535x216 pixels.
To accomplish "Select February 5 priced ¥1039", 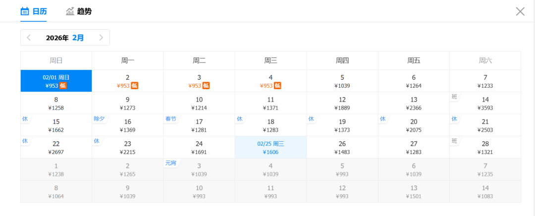I will pos(342,81).
